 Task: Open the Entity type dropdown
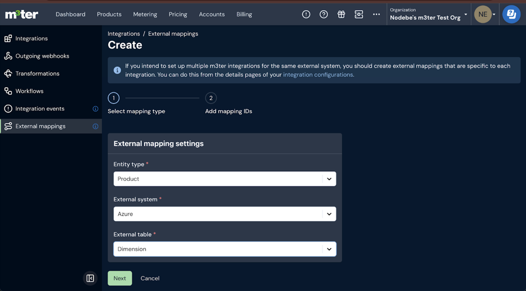[225, 179]
